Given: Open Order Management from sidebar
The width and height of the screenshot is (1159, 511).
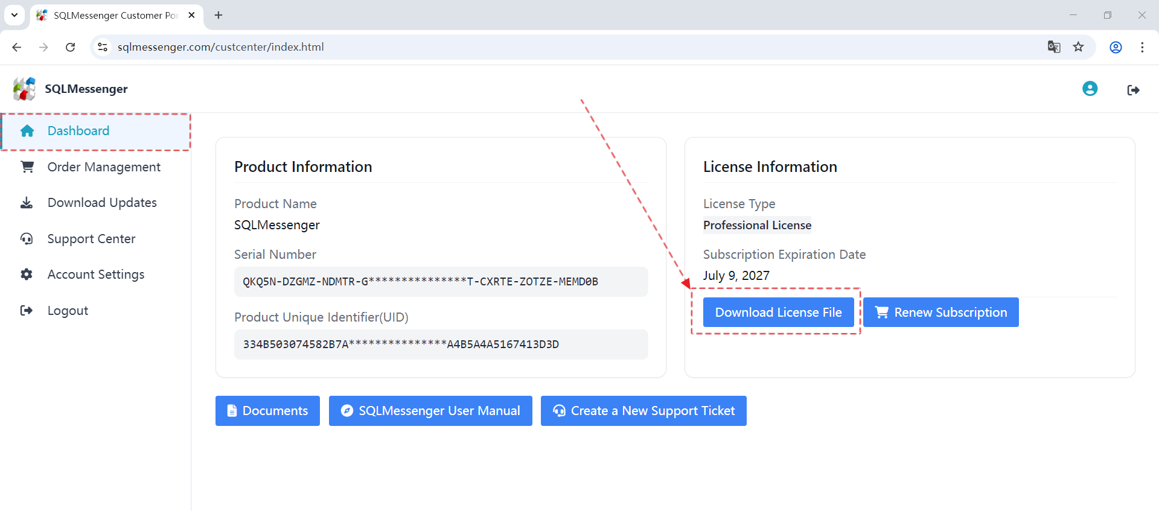Looking at the screenshot, I should pyautogui.click(x=104, y=167).
